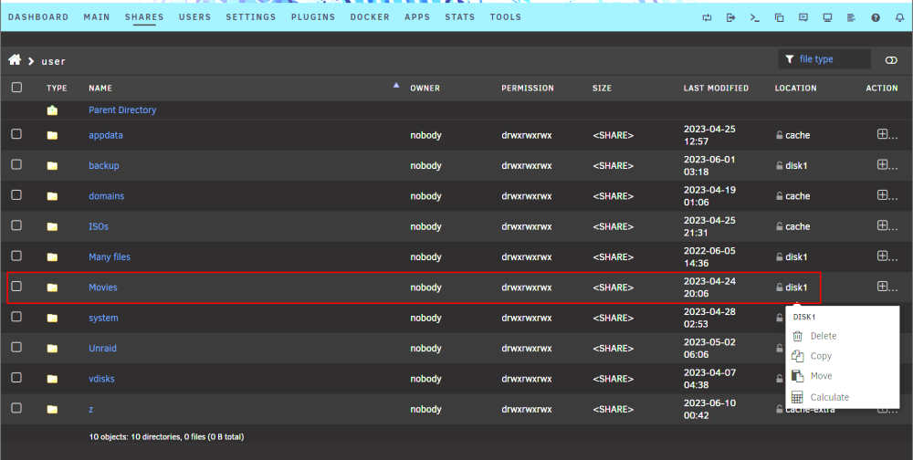The width and height of the screenshot is (913, 460).
Task: Open the file manager copy-windows icon
Action: [779, 17]
